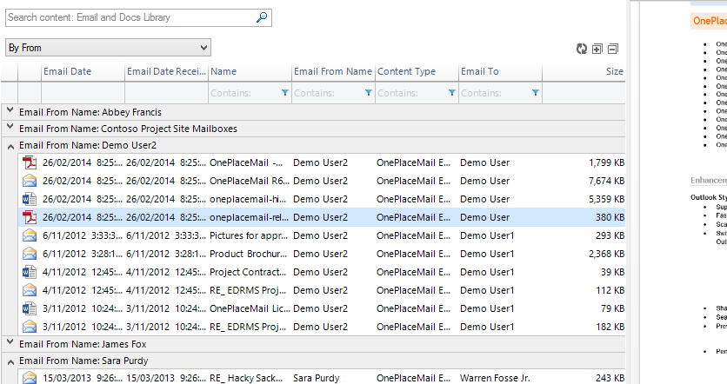The height and width of the screenshot is (384, 727).
Task: Click the PDF icon of the 1,799 KB item
Action: [30, 162]
